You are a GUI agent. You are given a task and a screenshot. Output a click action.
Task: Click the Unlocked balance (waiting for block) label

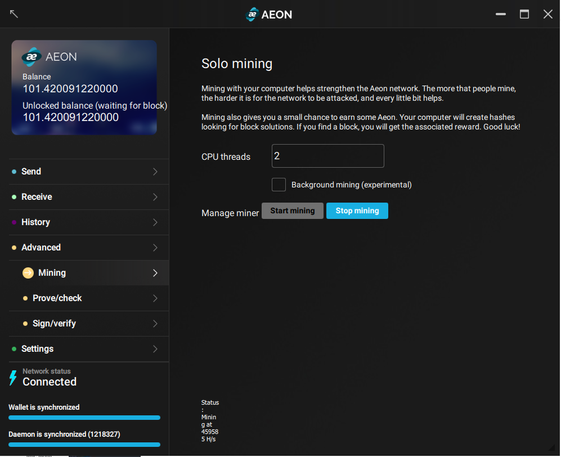pyautogui.click(x=95, y=106)
